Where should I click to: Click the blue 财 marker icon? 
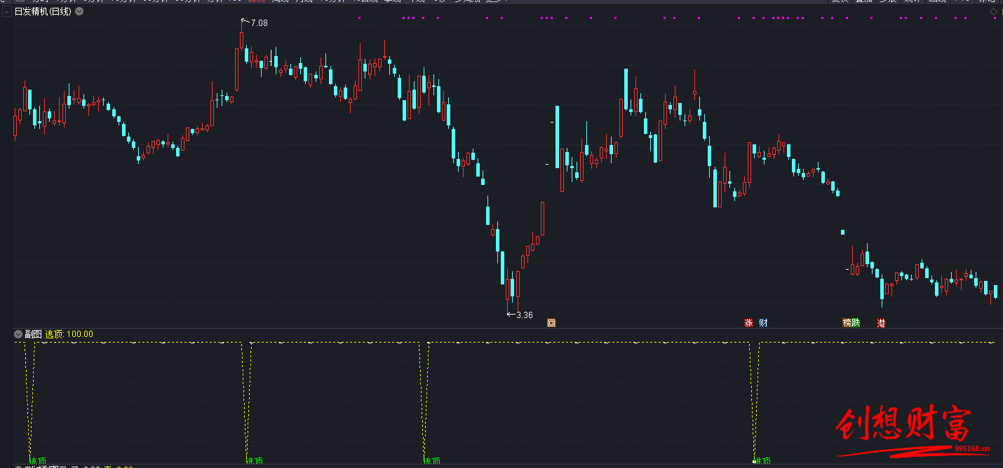coord(763,323)
